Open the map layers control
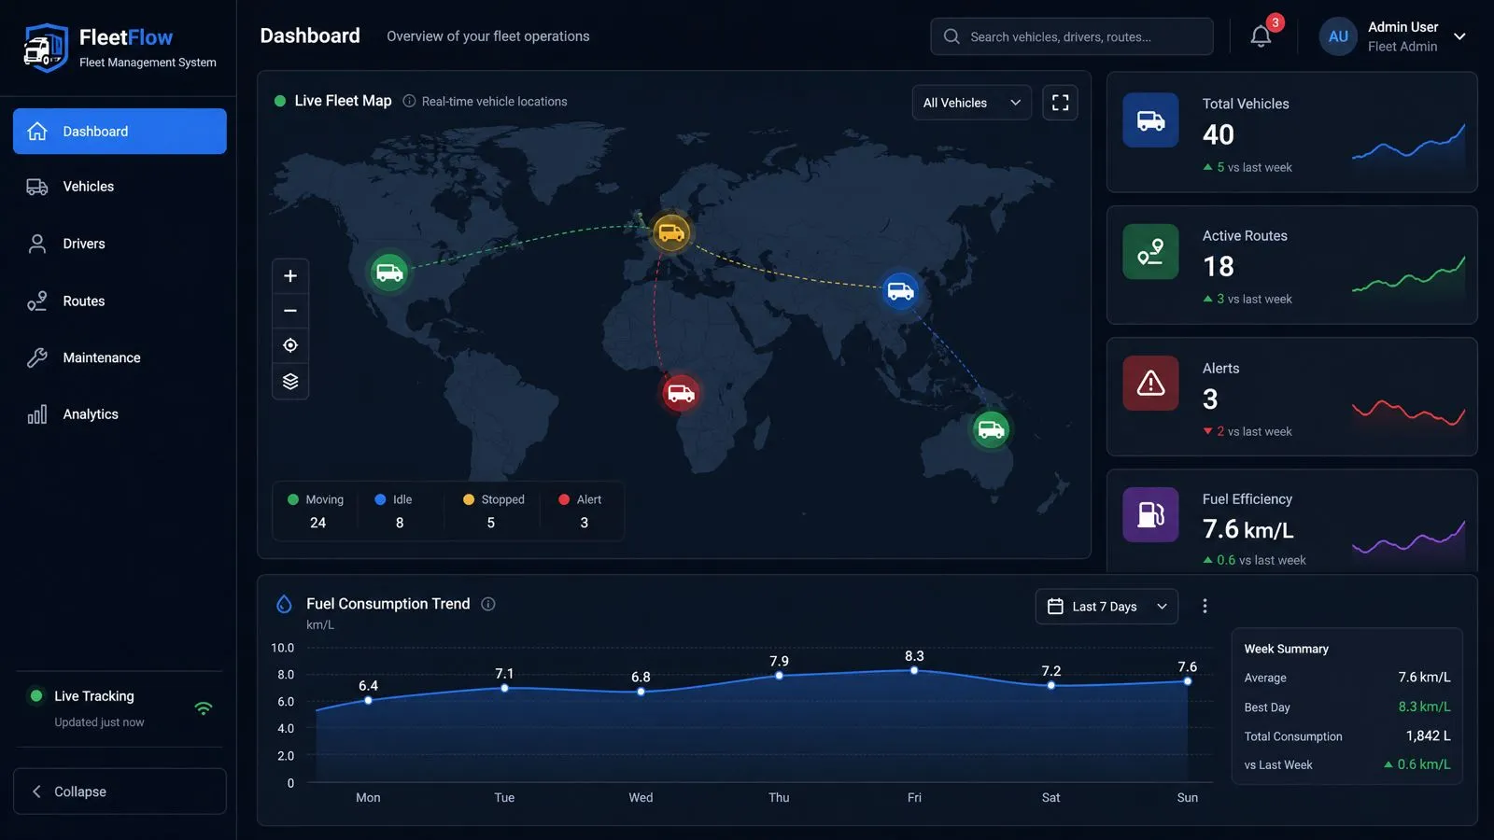The image size is (1494, 840). tap(290, 381)
